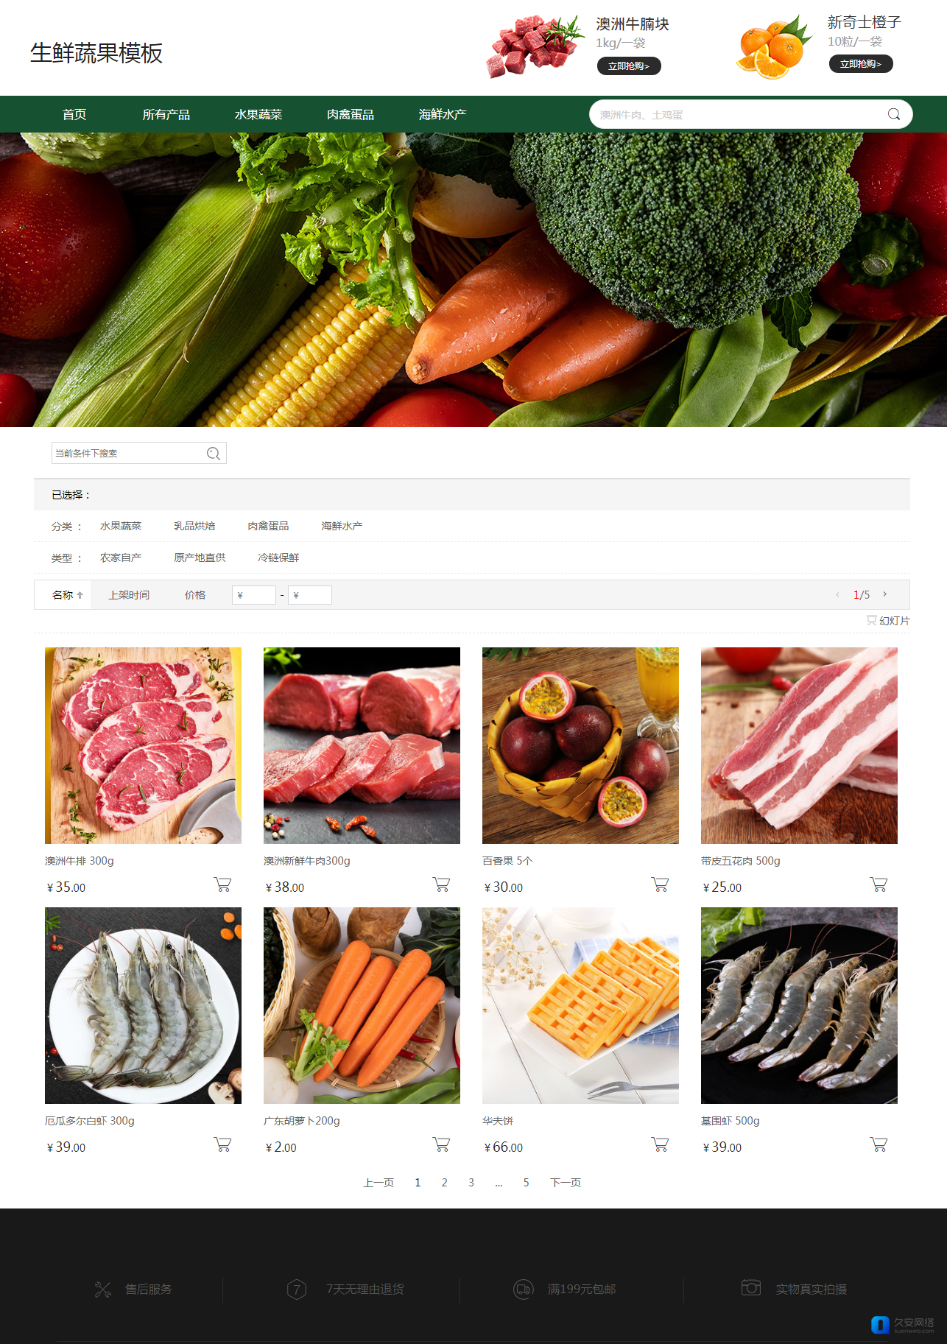Add 带皮五花肉 500g to cart
Screen dimensions: 947x1344
point(879,884)
